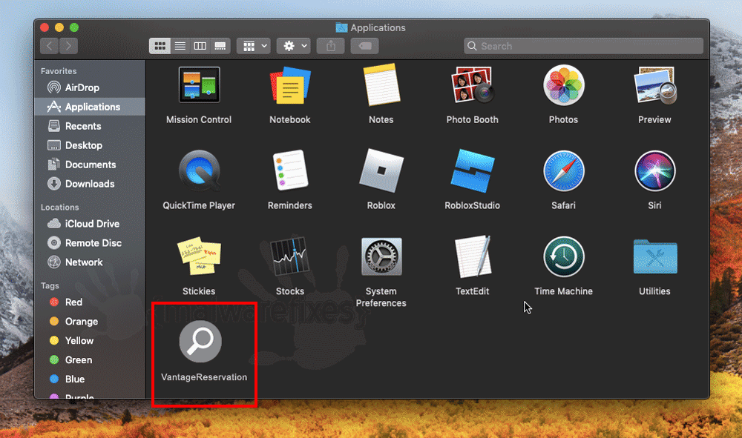Select Applications in the sidebar

tap(90, 107)
